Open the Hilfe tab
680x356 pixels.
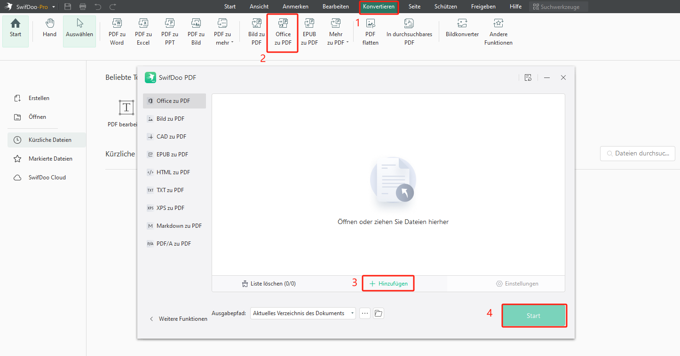[515, 7]
